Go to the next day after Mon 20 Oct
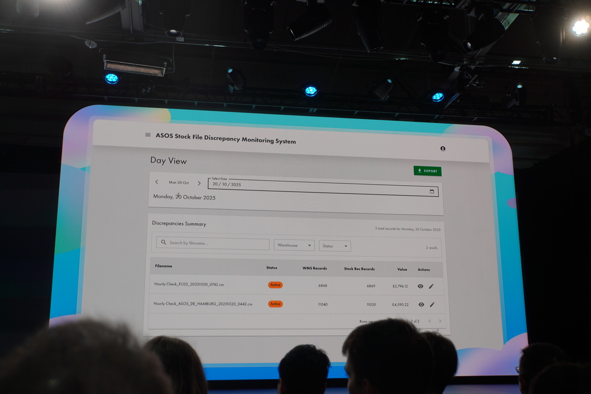Image resolution: width=591 pixels, height=394 pixels. pos(199,183)
